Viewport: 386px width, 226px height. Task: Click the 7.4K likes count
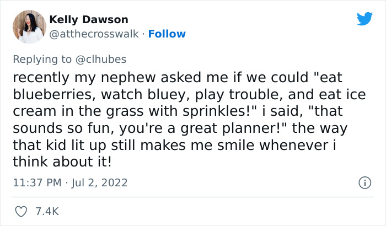47,211
